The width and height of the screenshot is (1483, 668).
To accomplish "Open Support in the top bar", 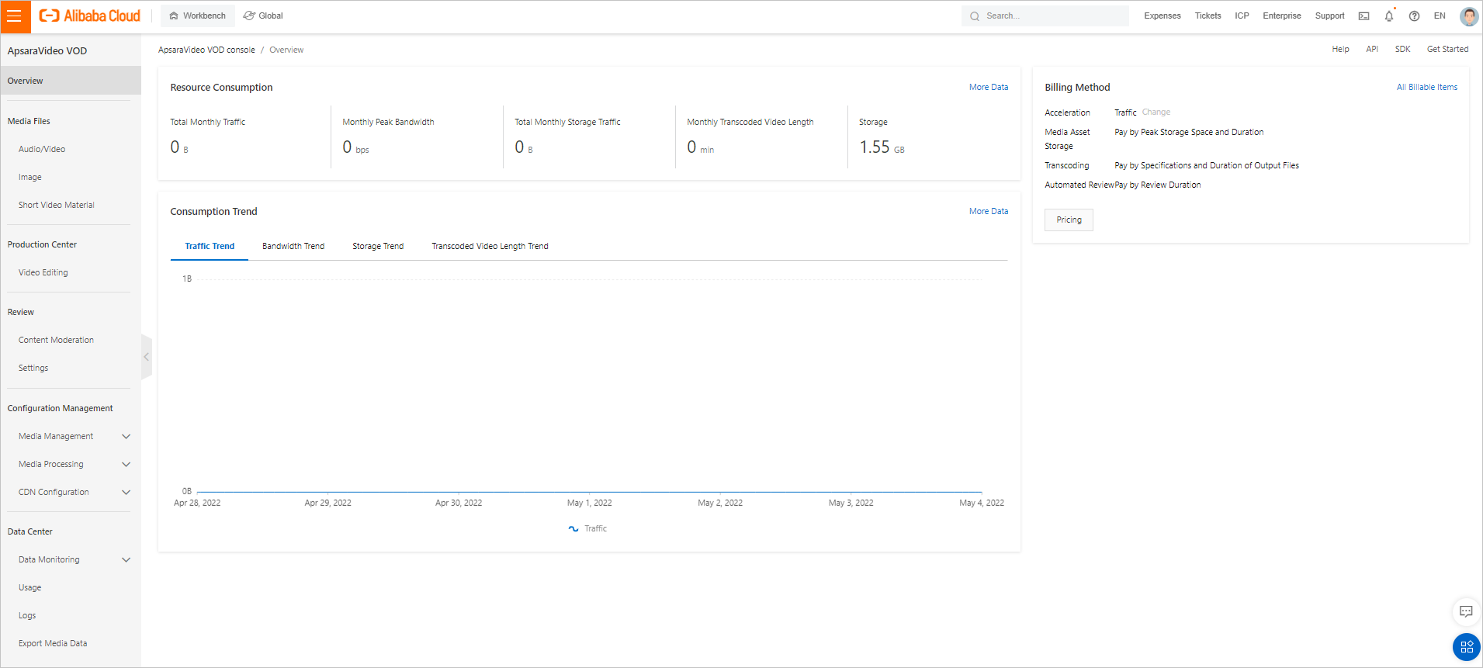I will coord(1329,16).
